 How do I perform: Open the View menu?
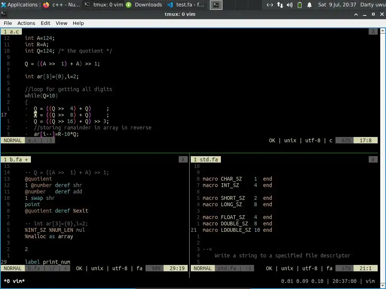point(61,23)
